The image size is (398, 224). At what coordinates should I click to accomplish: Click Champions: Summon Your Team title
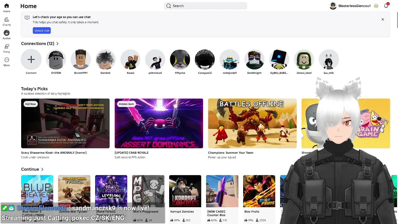[x=231, y=153]
